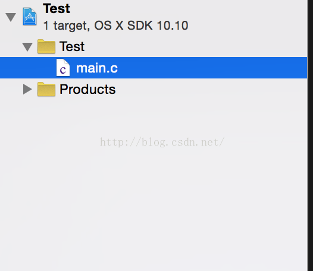313x271 pixels.
Task: Select the Products group label
Action: pos(87,89)
